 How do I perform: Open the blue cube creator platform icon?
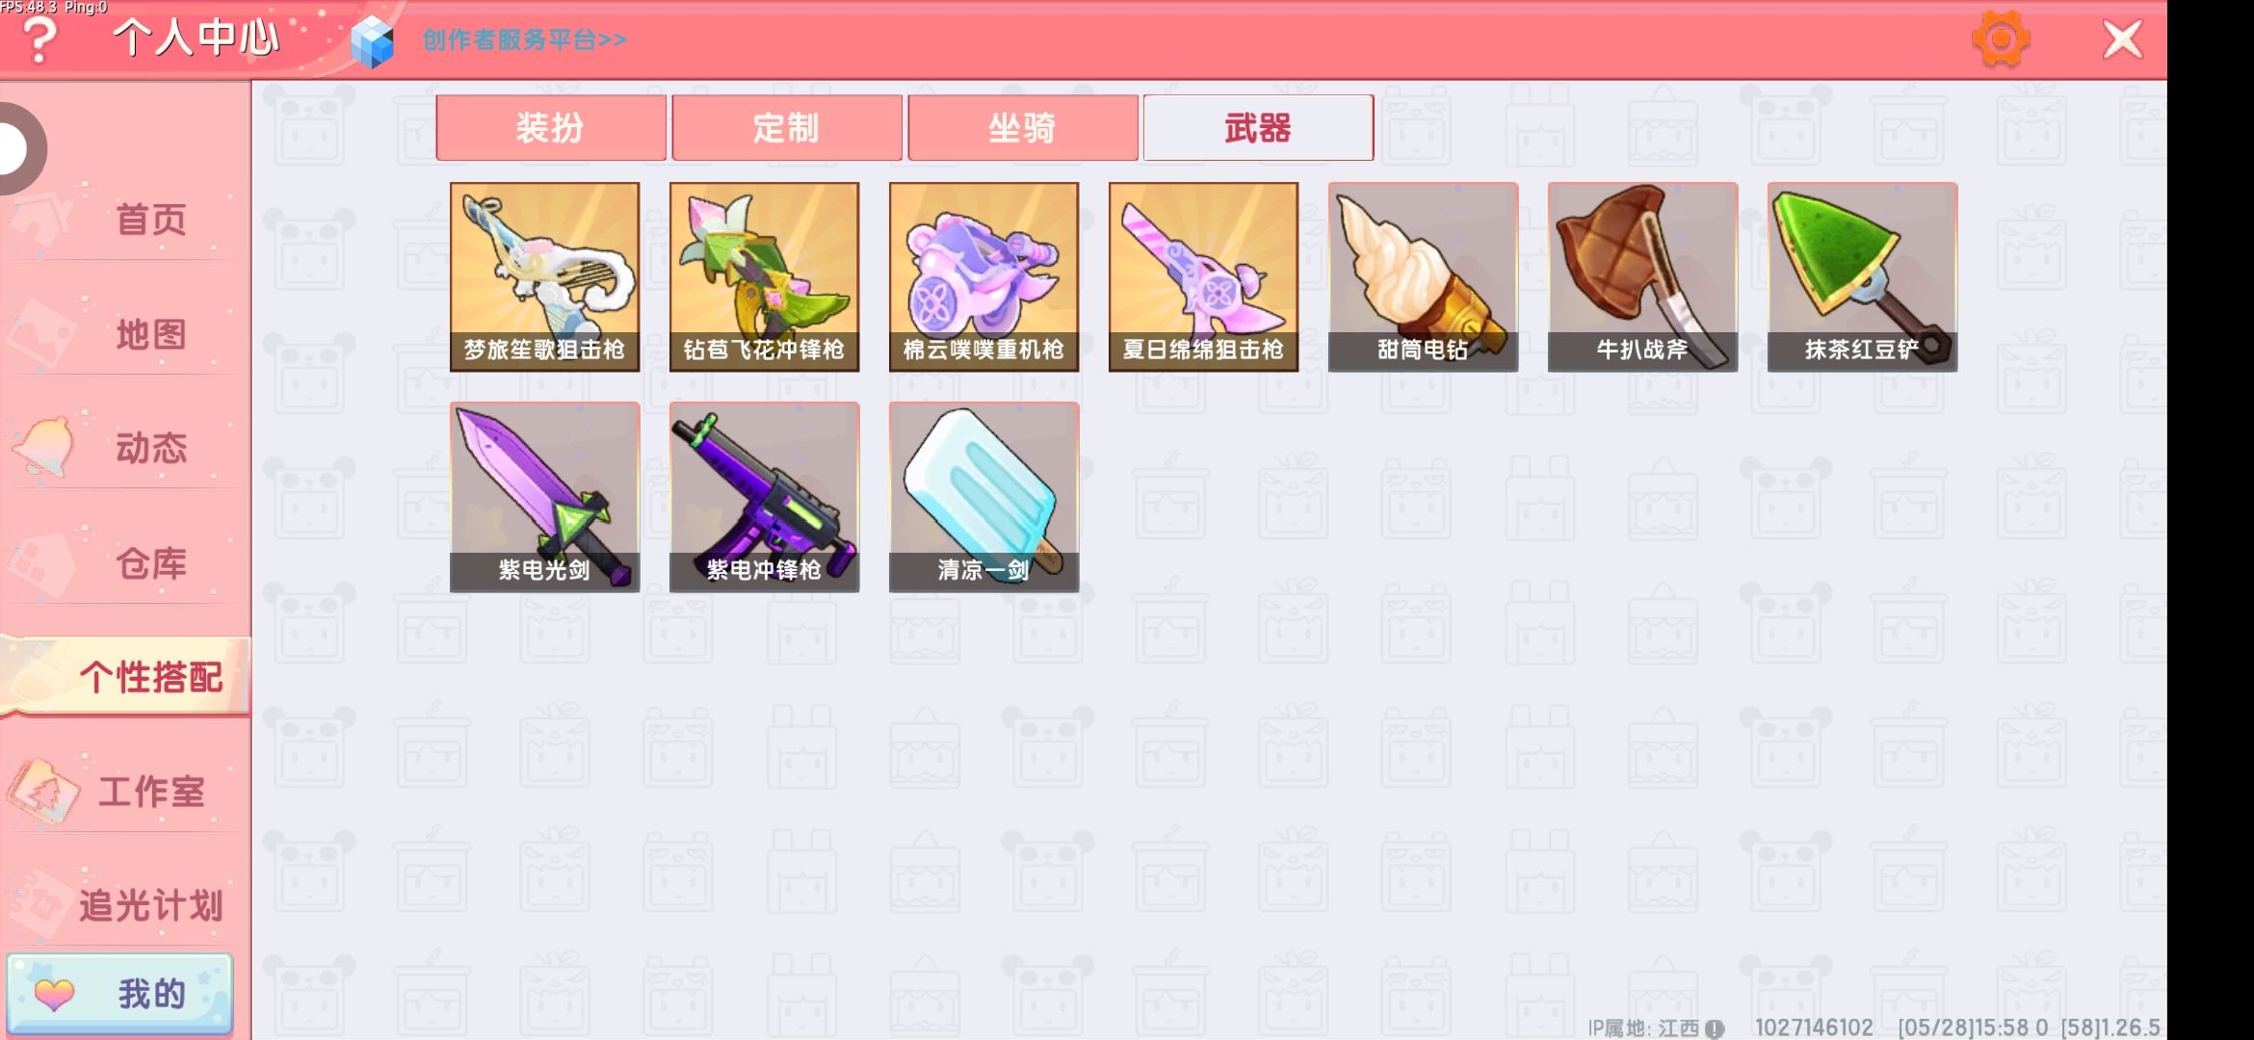373,41
